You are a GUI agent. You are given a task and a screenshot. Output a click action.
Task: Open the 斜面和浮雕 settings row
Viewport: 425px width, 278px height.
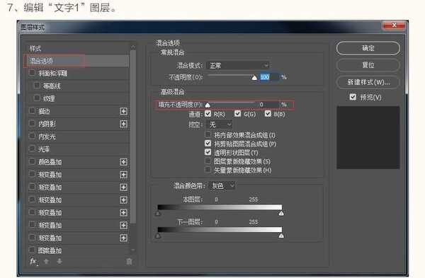coord(79,74)
